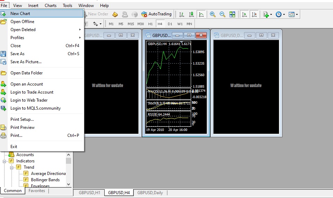This screenshot has width=333, height=198.
Task: Choose Open Offline menu entry
Action: click(x=41, y=22)
